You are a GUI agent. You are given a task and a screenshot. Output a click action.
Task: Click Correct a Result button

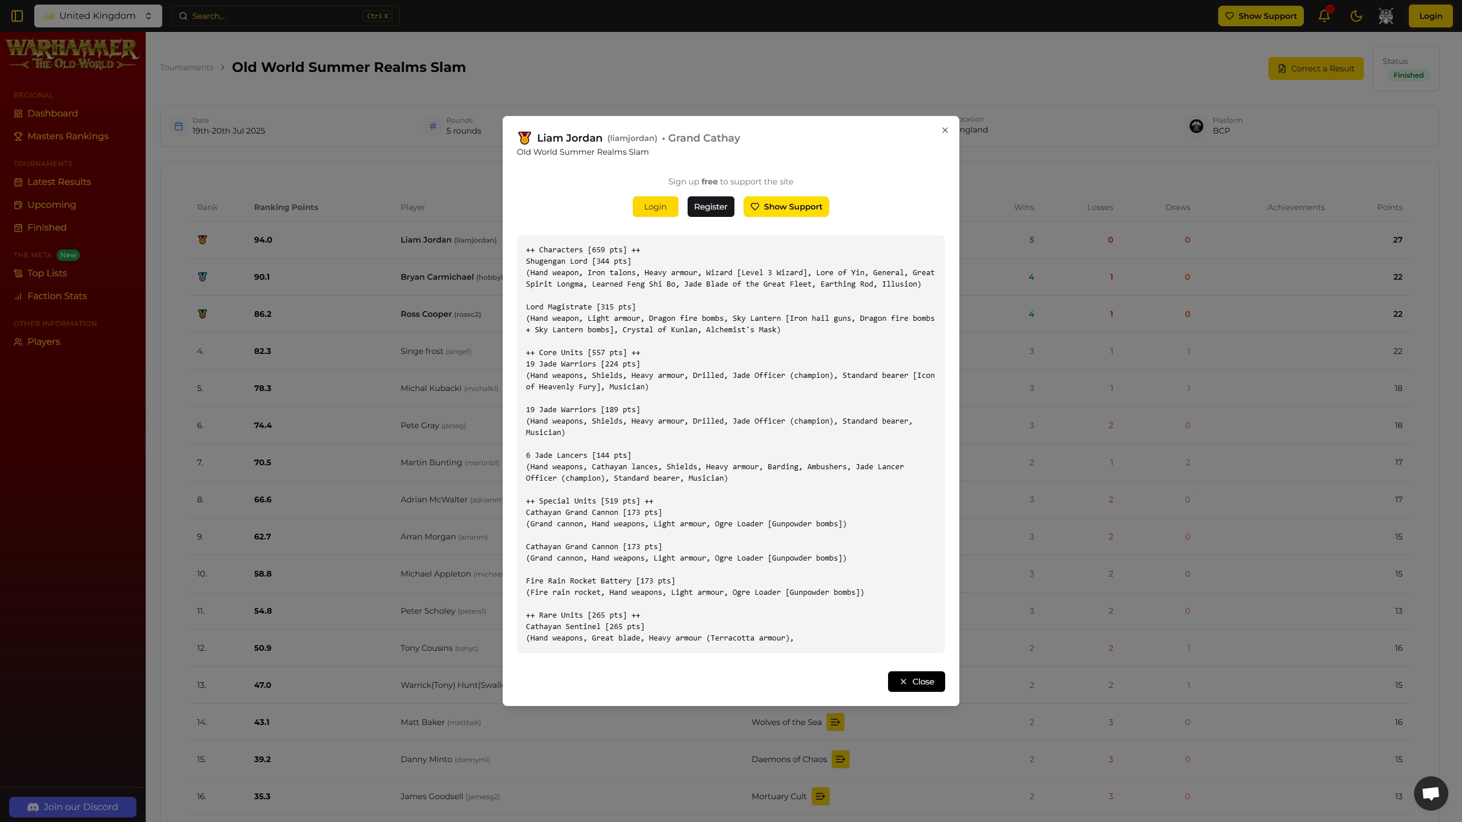(x=1316, y=68)
